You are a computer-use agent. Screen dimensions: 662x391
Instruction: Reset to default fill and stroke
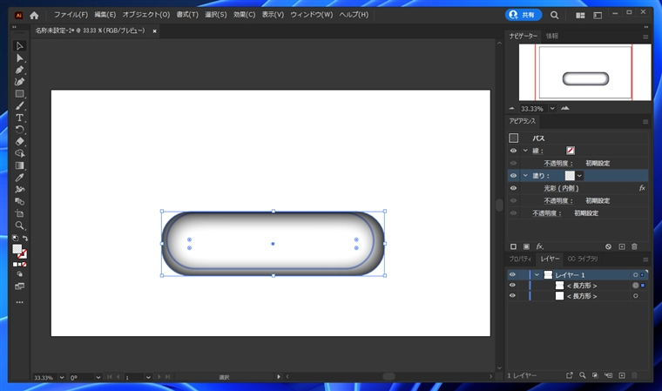(15, 238)
